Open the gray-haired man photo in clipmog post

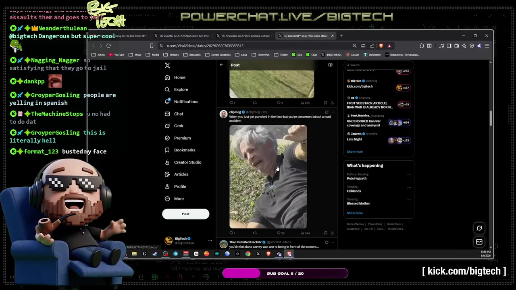point(268,177)
